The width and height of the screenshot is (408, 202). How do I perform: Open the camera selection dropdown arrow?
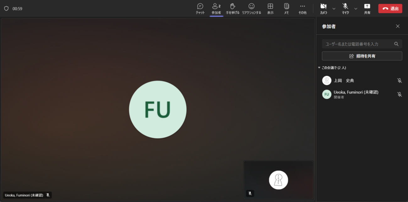pyautogui.click(x=334, y=9)
